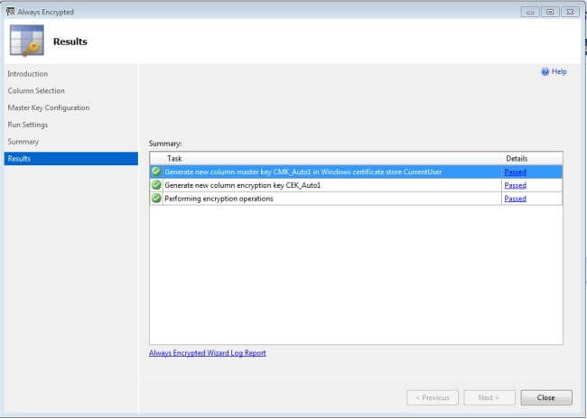
Task: Click green check icon for CMK_Auto1 task
Action: point(156,172)
